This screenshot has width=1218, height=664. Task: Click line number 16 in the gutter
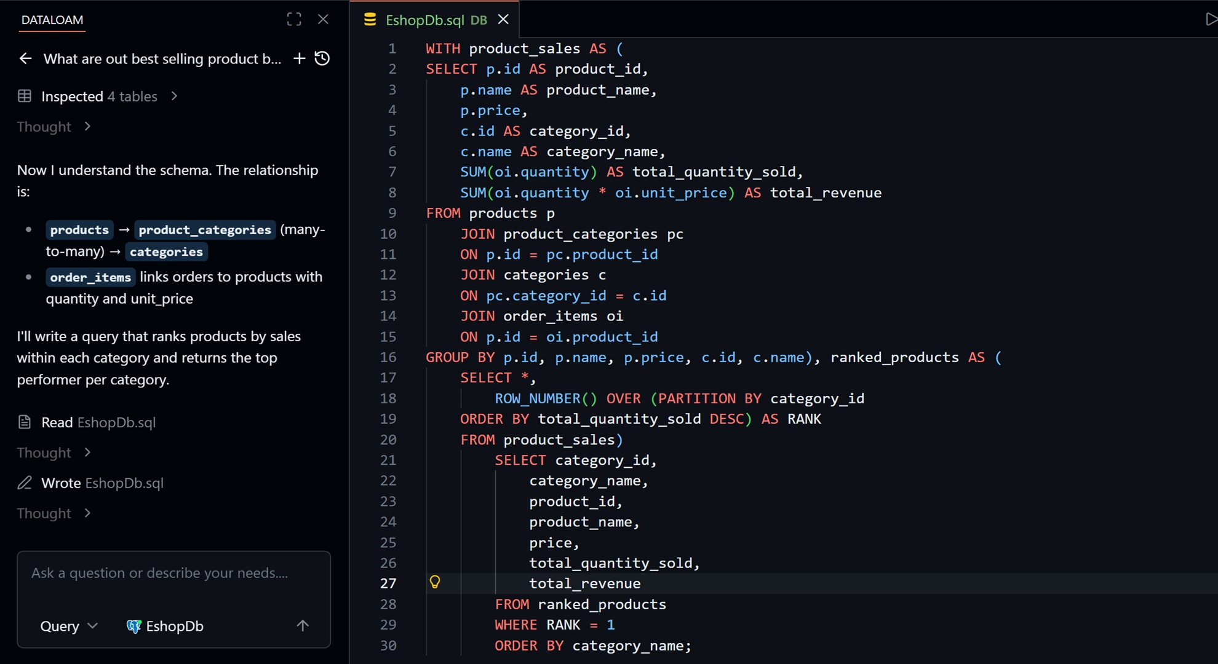pos(388,357)
